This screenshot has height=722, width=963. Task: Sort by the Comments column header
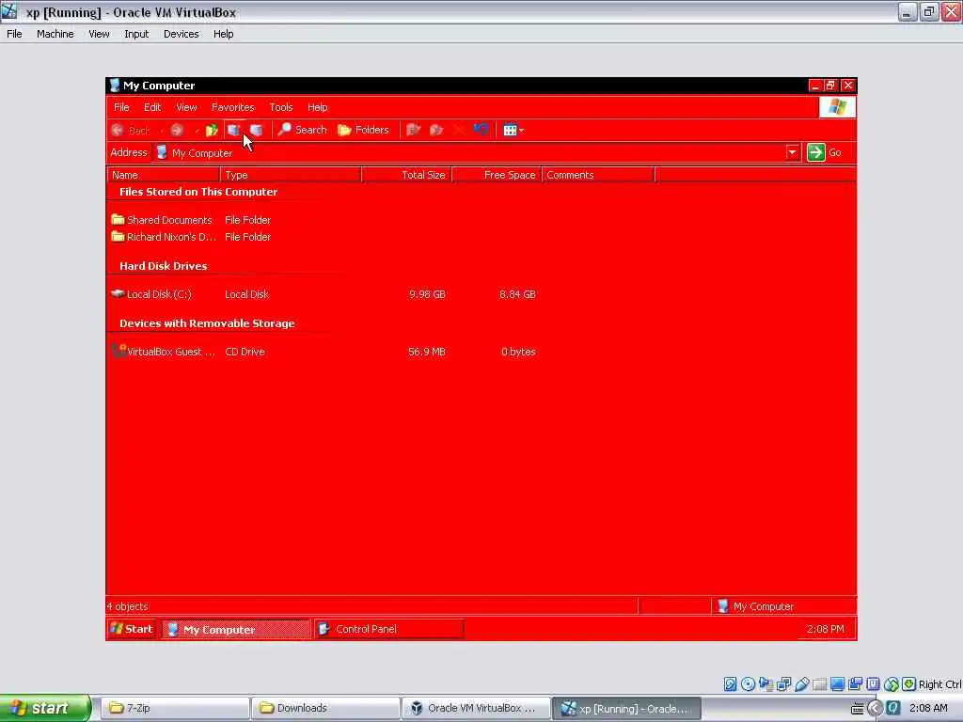click(598, 175)
